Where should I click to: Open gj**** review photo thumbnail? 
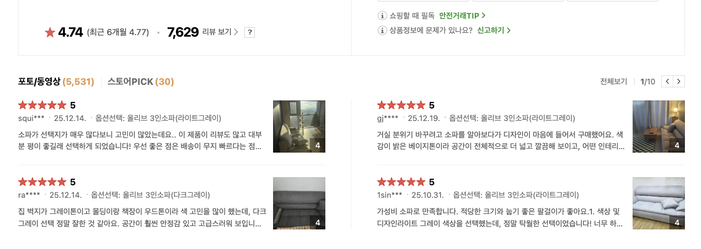(x=658, y=127)
